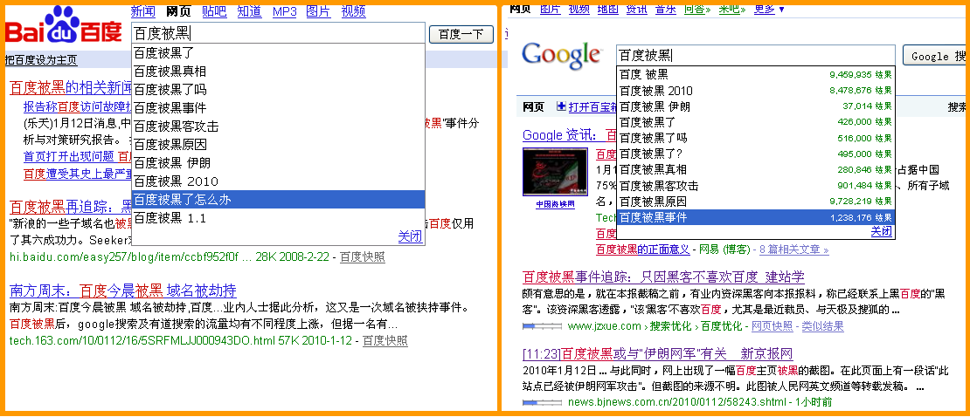
Task: Switch to Baidu 贴吧 tab
Action: point(214,11)
